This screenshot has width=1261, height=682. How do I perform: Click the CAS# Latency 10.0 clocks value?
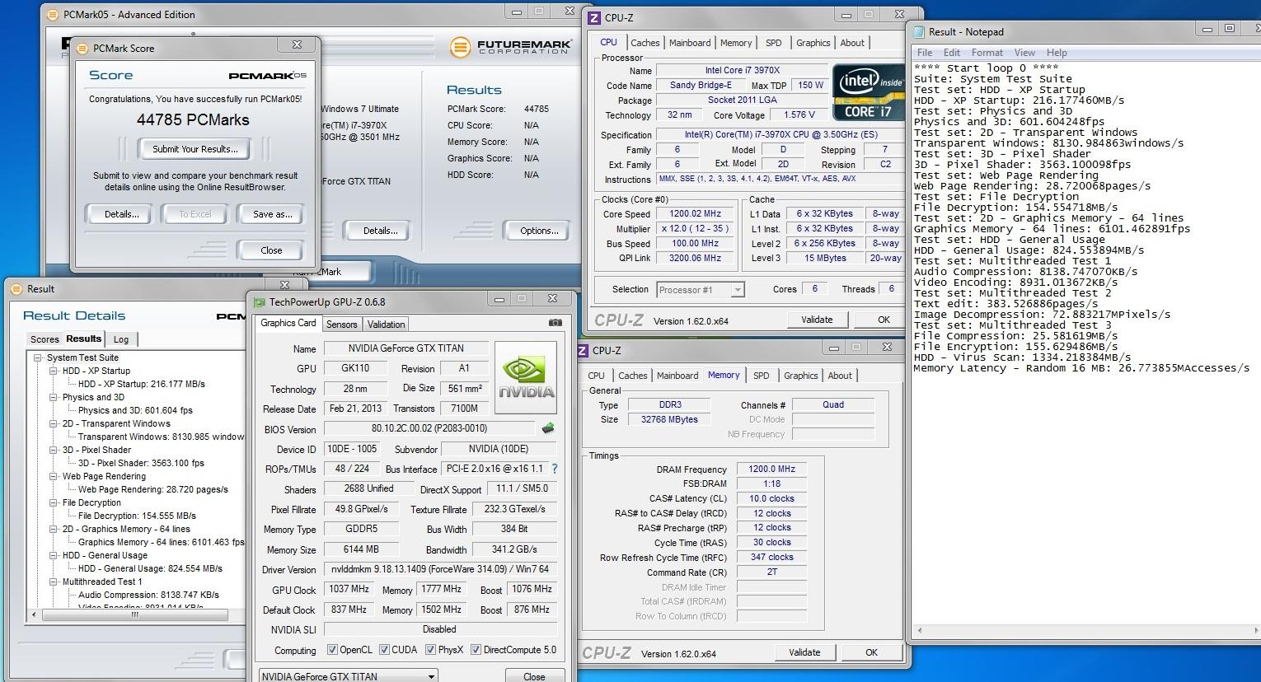771,498
